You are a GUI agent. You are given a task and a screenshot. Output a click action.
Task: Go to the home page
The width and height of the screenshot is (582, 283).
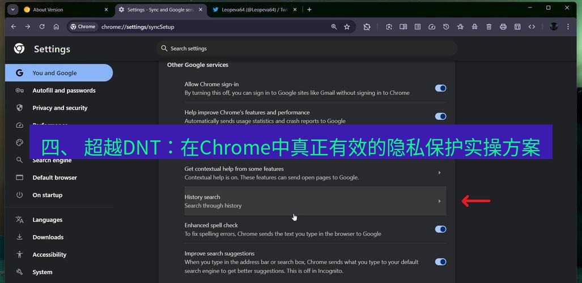point(56,27)
